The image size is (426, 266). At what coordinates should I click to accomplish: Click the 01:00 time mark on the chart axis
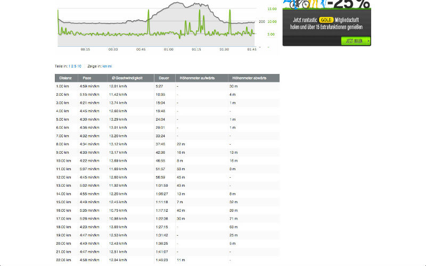168,49
